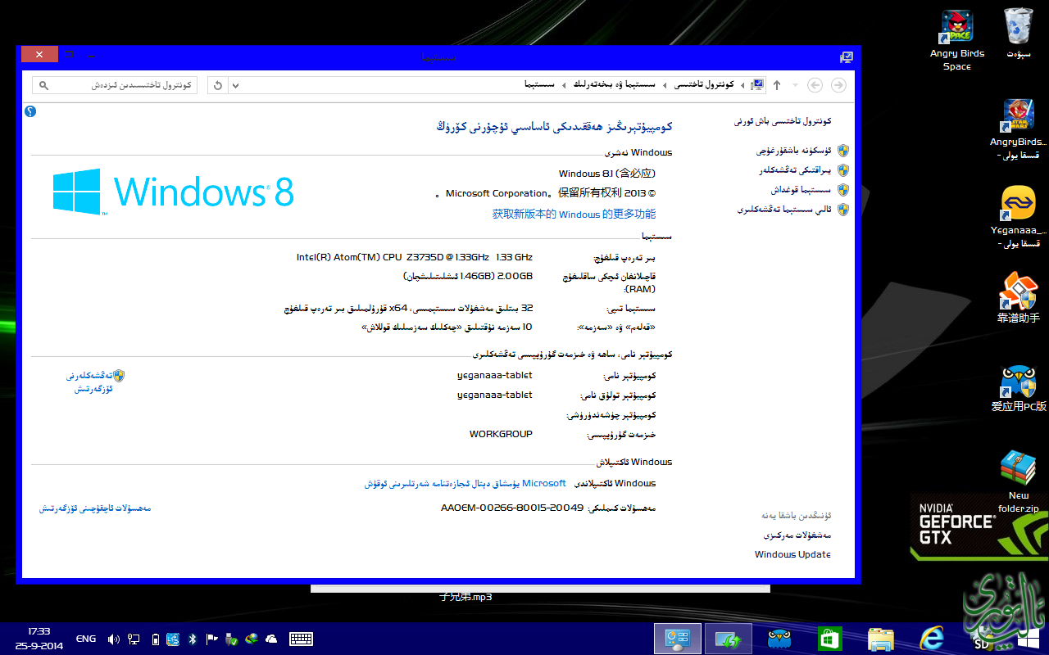Open the address bar history dropdown arrow
The width and height of the screenshot is (1049, 655).
(x=235, y=85)
